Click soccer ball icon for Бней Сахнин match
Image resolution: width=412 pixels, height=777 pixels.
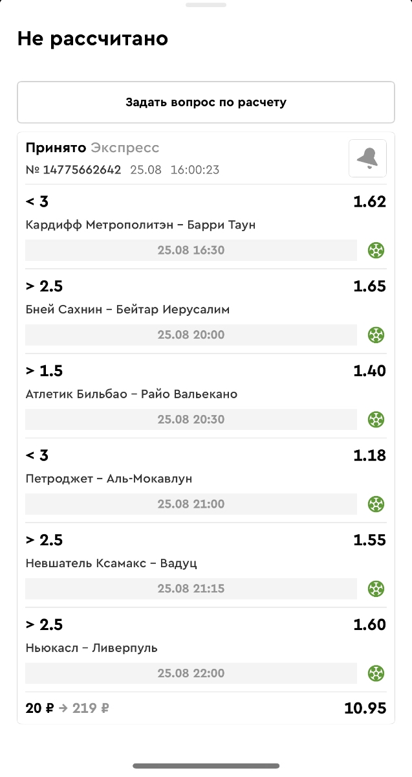click(x=376, y=335)
